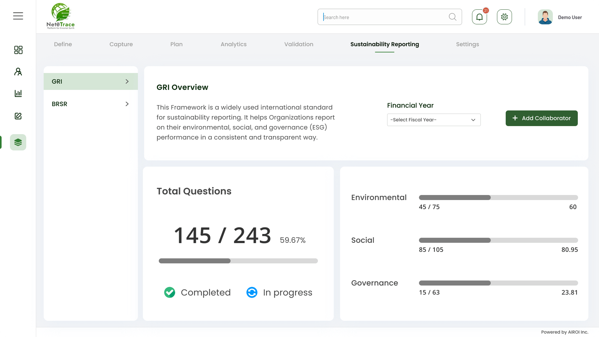Image resolution: width=599 pixels, height=337 pixels.
Task: Open the Select Fiscal Year dropdown
Action: 434,120
